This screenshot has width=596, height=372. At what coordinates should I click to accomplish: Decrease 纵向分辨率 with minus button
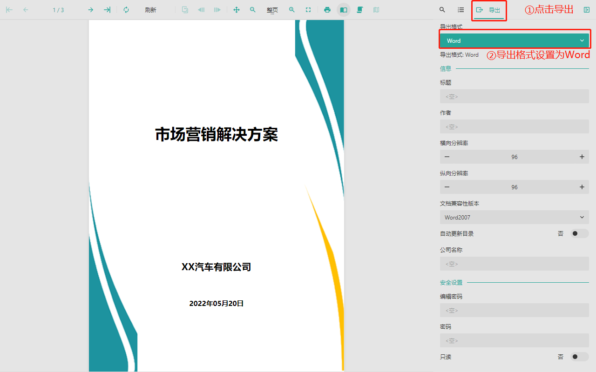[x=447, y=187]
